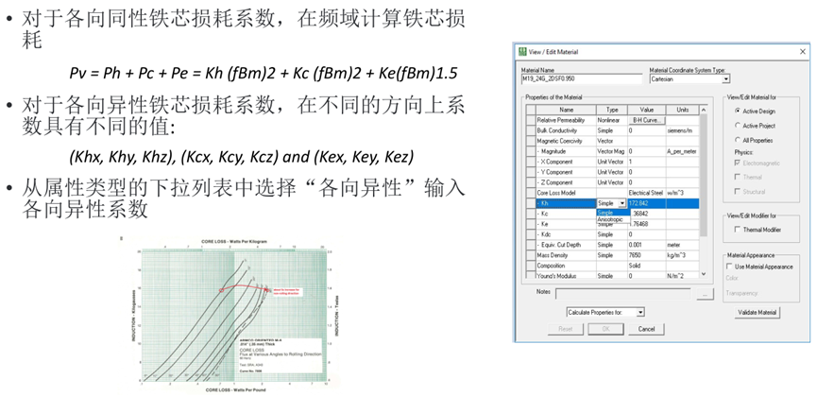The image size is (817, 396).
Task: Select the Bulk Conductivity row name
Action: [566, 130]
